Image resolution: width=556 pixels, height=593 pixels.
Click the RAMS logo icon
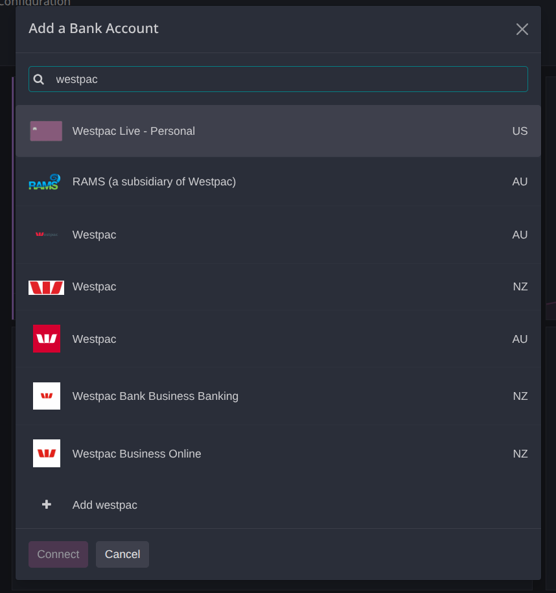click(45, 182)
